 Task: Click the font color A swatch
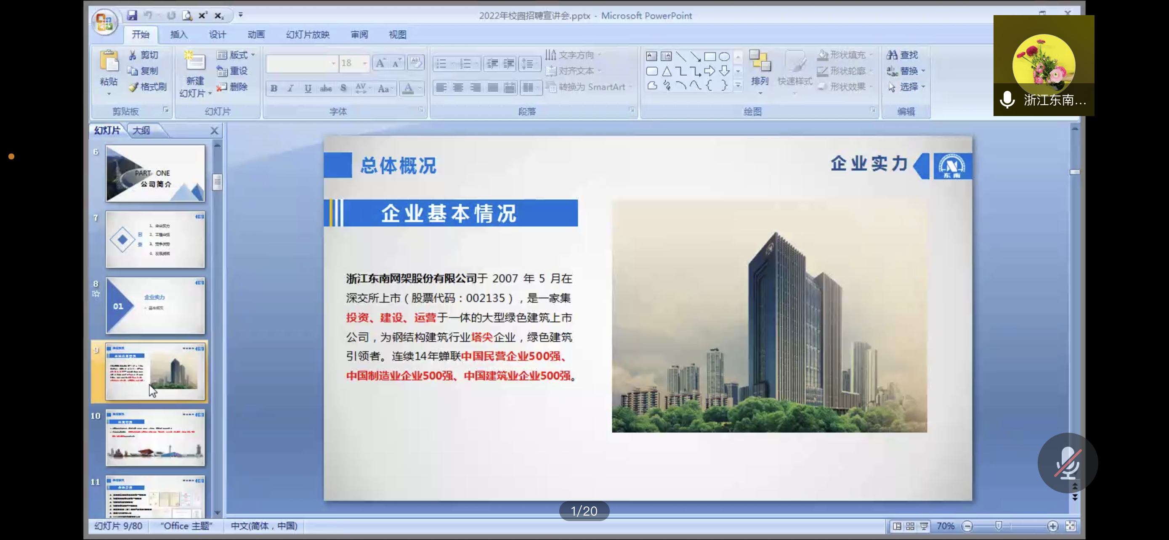click(x=408, y=88)
